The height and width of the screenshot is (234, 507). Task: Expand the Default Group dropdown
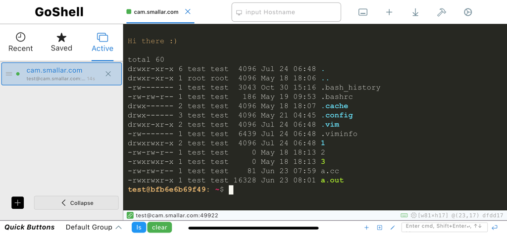click(x=94, y=227)
